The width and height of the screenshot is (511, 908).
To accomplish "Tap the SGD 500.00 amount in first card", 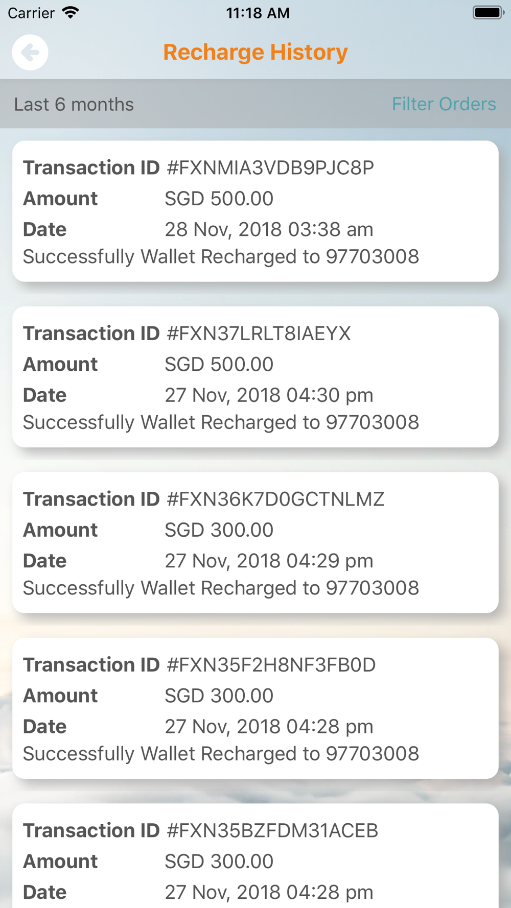I will 219,199.
